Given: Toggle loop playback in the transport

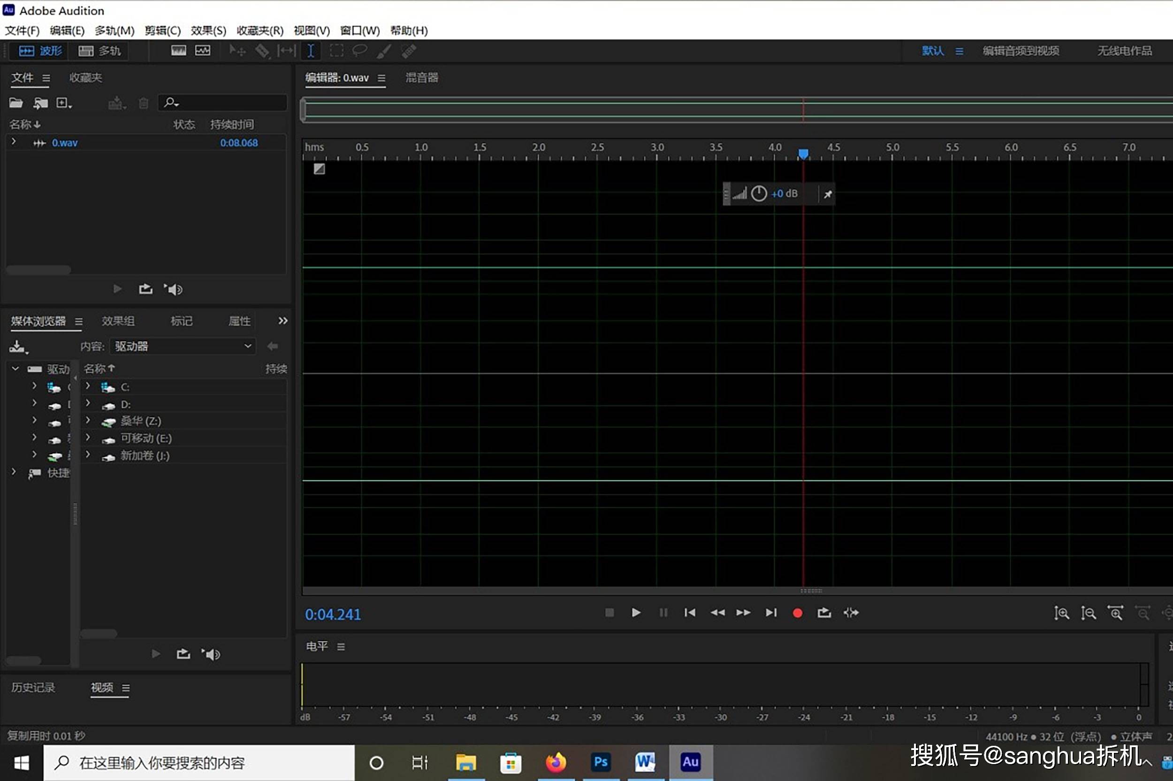Looking at the screenshot, I should (824, 613).
